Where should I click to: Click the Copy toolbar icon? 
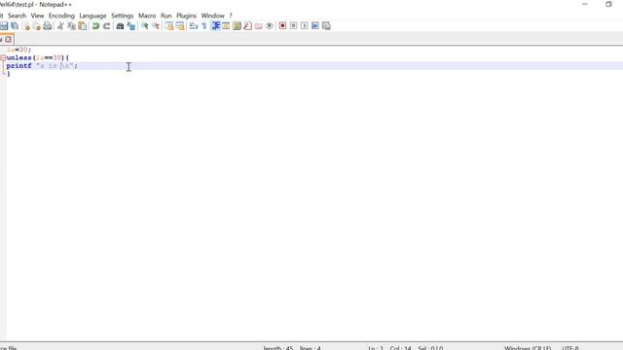coord(71,26)
